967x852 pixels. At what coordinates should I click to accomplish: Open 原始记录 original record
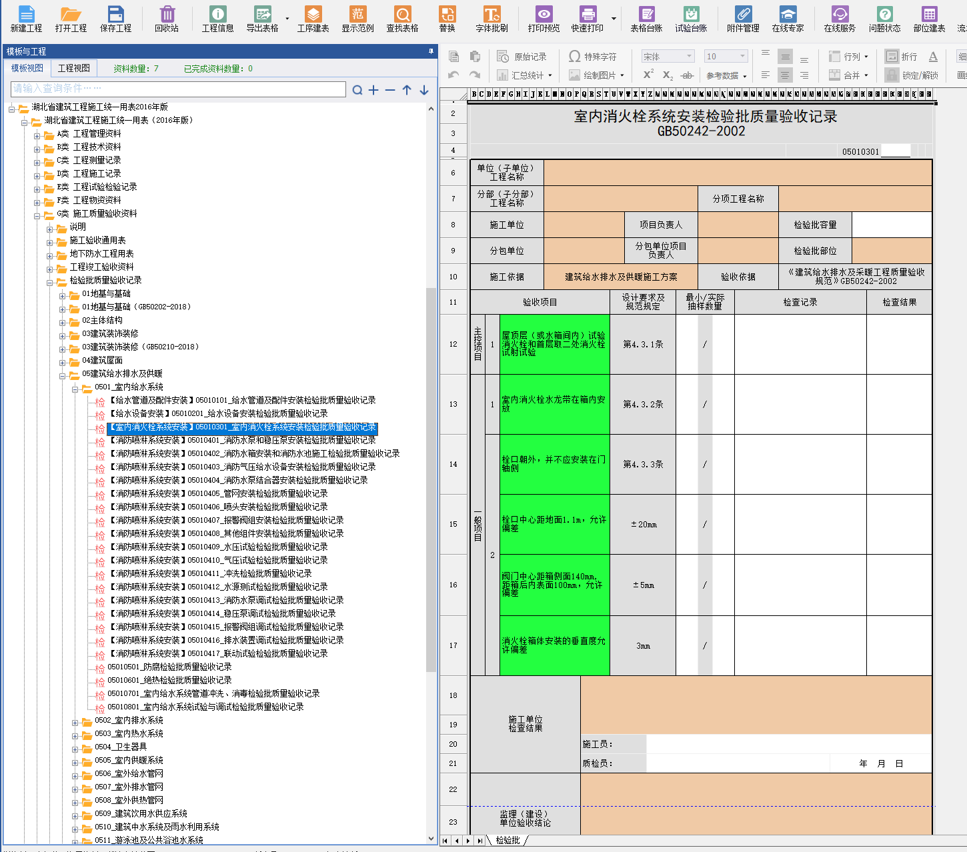pyautogui.click(x=522, y=57)
